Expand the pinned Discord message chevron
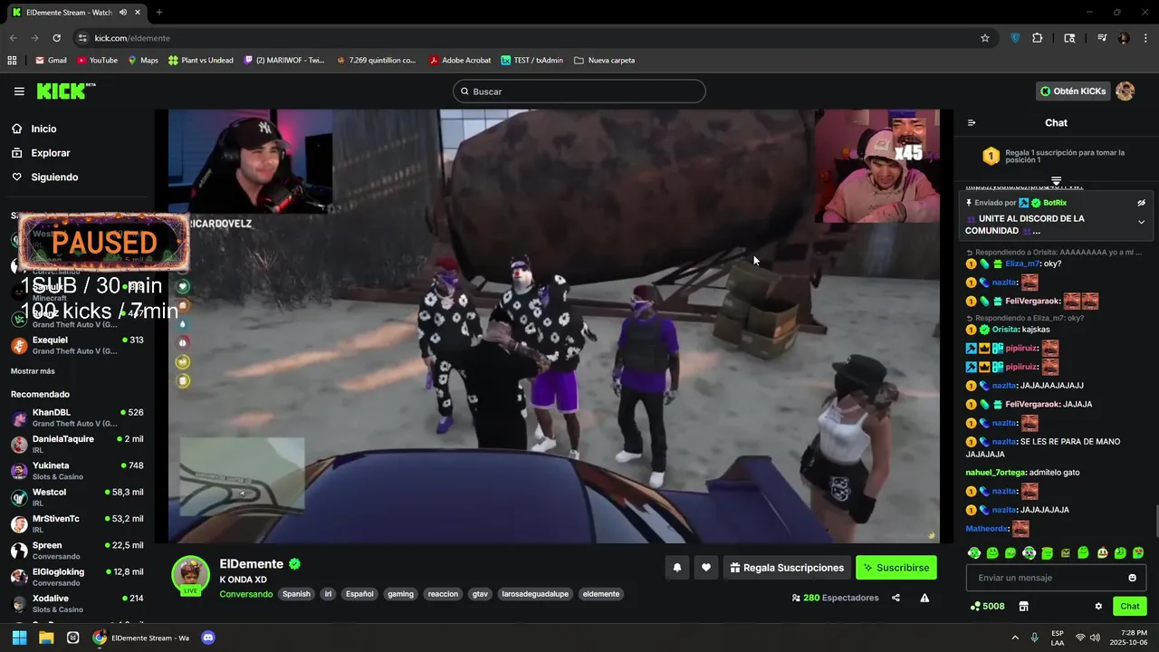Image resolution: width=1159 pixels, height=652 pixels. coord(1141,222)
